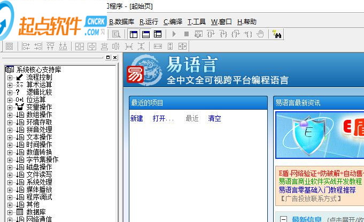This screenshot has height=222, width=364.
Task: Click the 清空 link
Action: coord(214,118)
